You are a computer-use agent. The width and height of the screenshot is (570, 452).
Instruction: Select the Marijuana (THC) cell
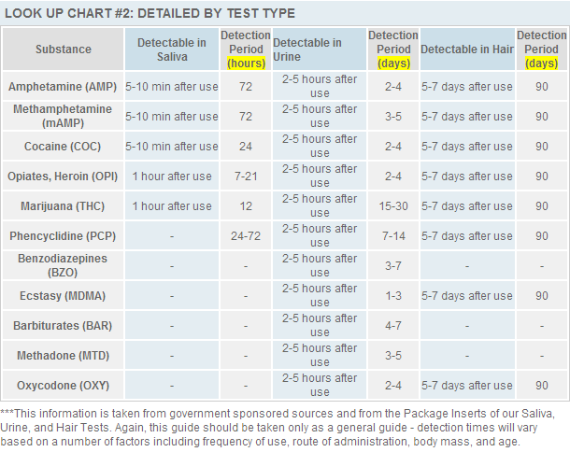[x=63, y=206]
